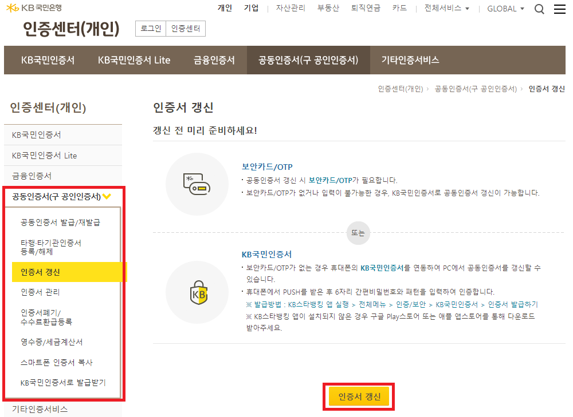Click the KB국민은행 logo
The image size is (573, 417).
[x=34, y=7]
